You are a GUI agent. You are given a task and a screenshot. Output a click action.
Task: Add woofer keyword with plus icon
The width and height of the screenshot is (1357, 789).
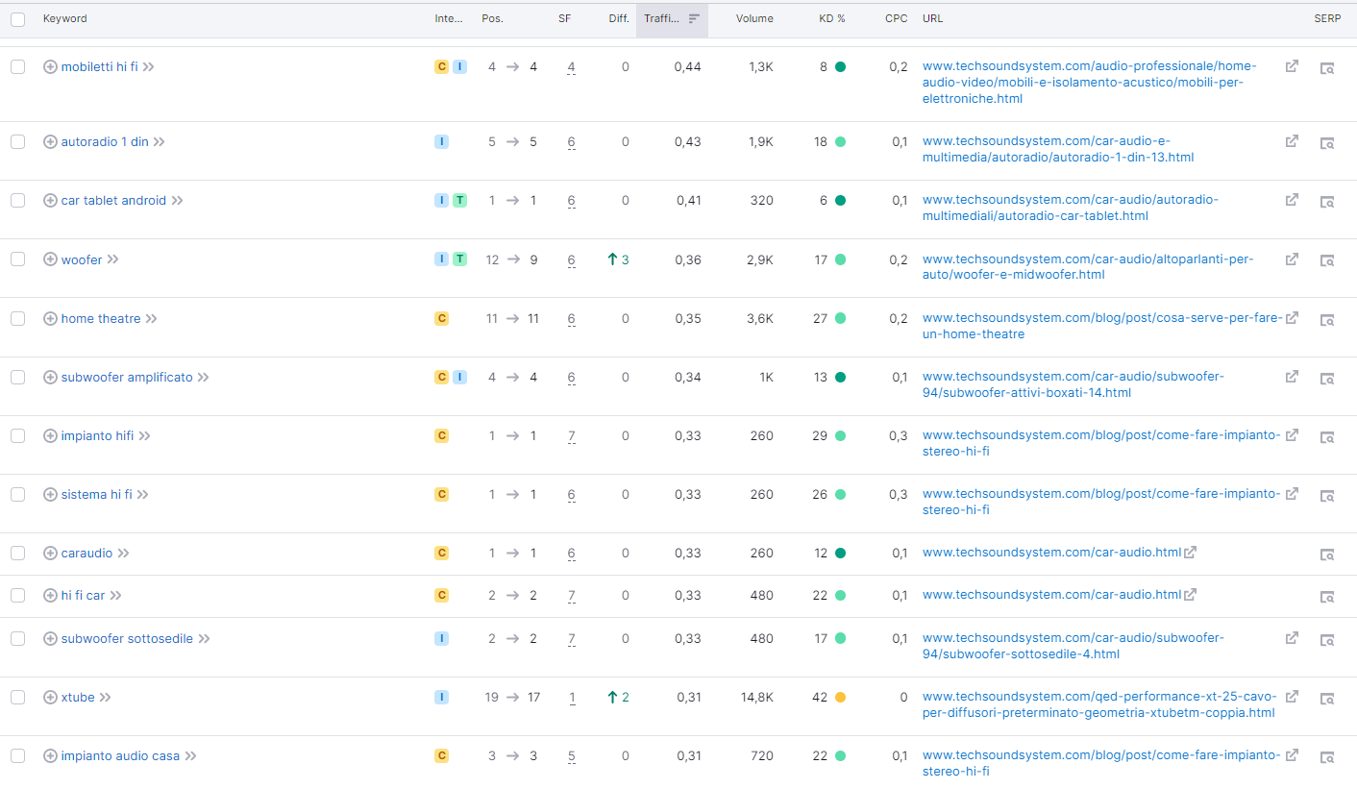pos(50,259)
